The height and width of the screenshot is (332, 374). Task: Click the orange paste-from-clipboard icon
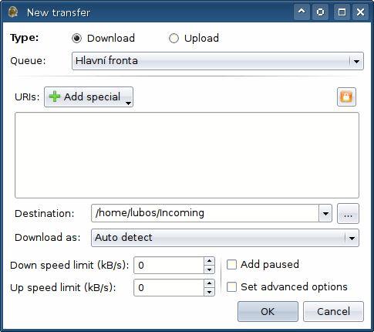[346, 97]
